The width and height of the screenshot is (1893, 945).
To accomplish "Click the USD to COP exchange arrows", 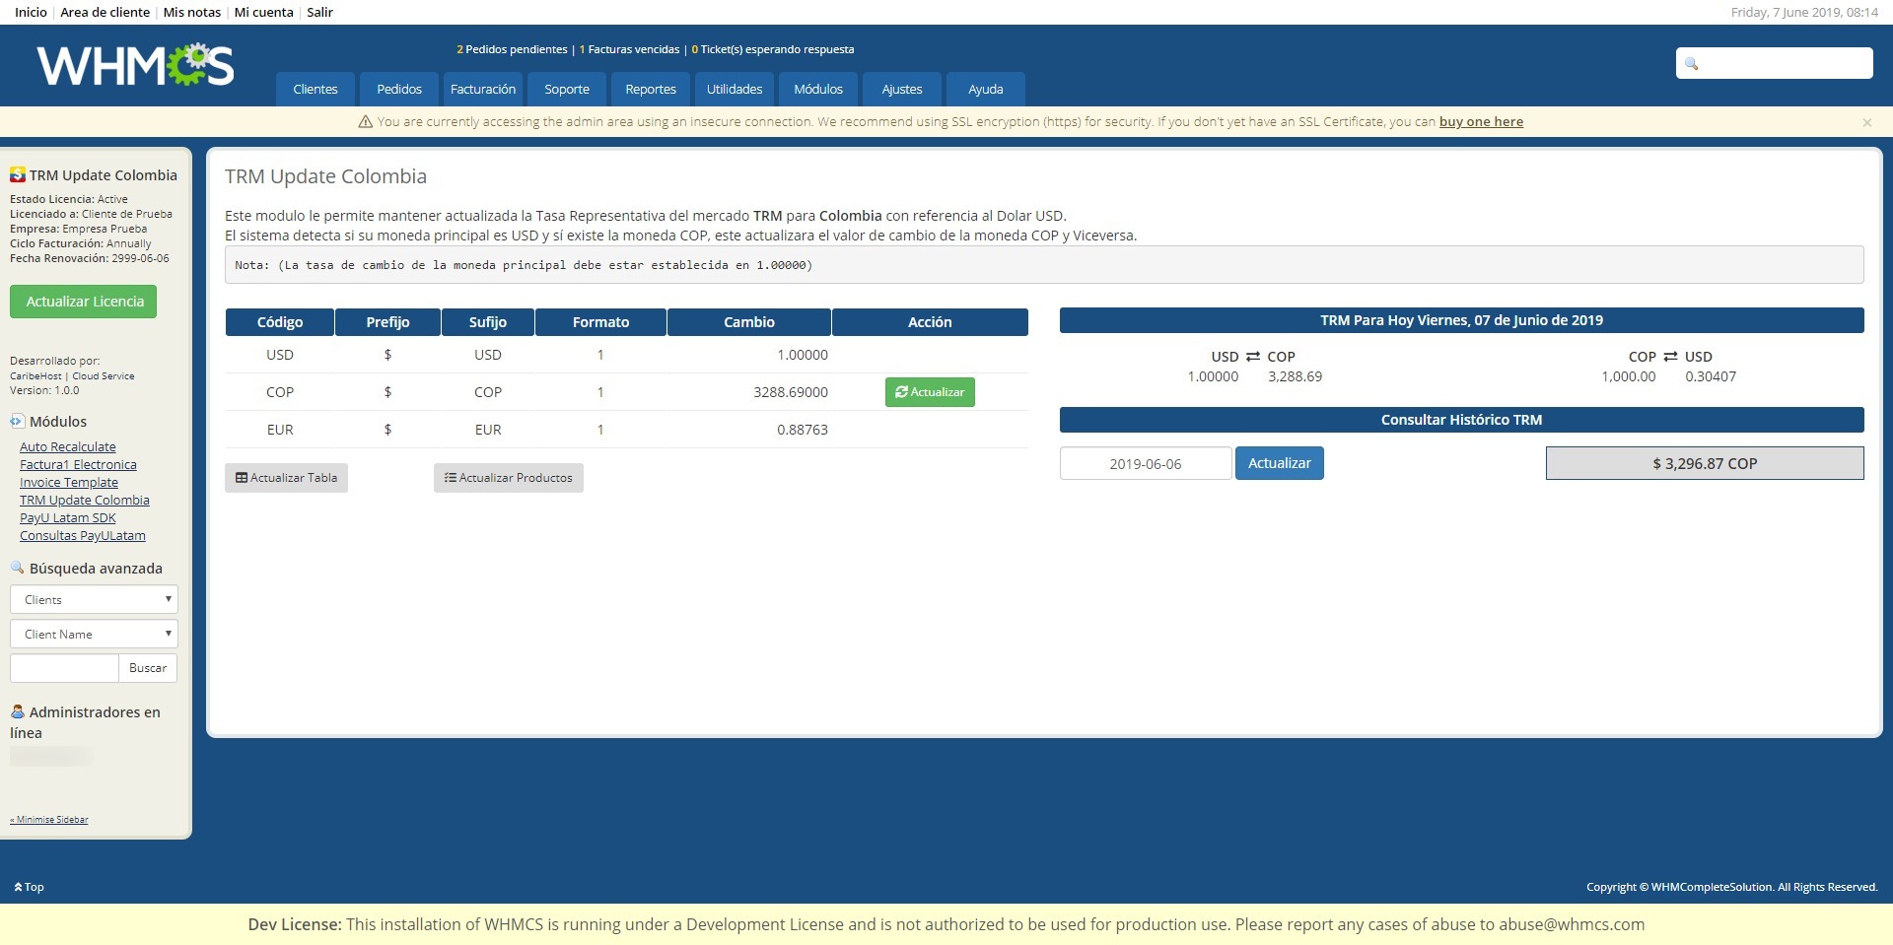I will (1253, 357).
